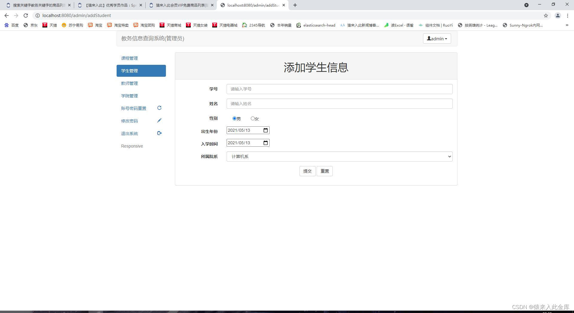Click the 入学时间 date field
Screen dimensions: 574x313
(x=248, y=143)
